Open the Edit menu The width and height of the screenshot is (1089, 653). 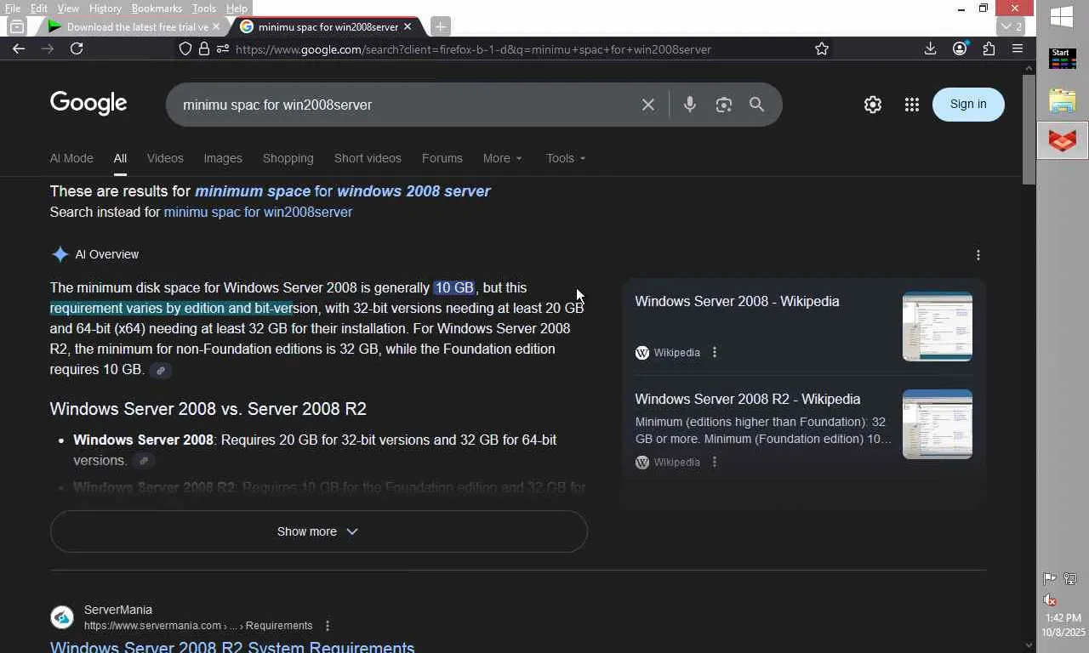point(39,9)
